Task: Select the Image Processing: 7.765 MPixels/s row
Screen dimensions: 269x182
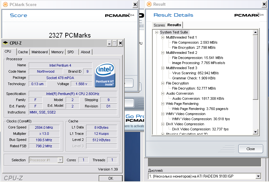Action: 199,63
